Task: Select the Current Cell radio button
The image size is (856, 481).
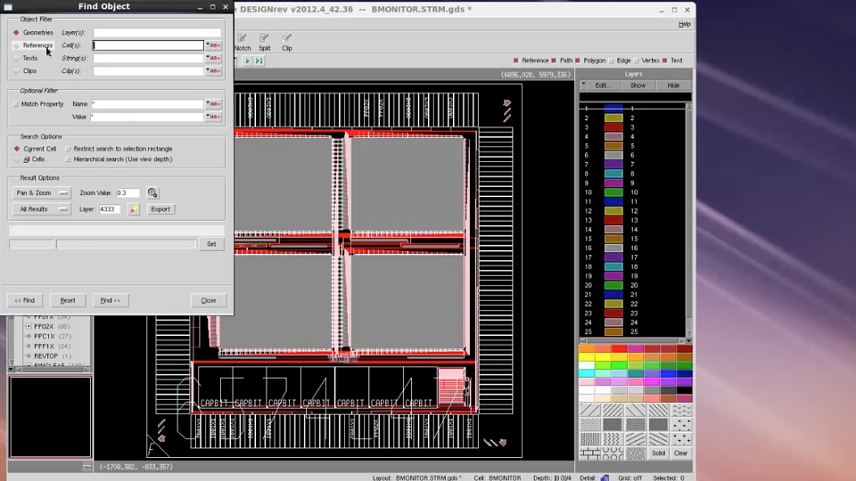Action: tap(17, 149)
